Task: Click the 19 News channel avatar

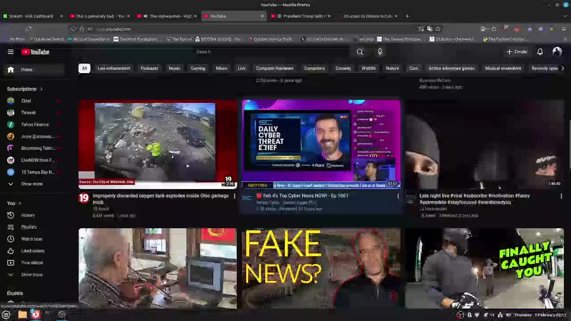Action: 84,198
